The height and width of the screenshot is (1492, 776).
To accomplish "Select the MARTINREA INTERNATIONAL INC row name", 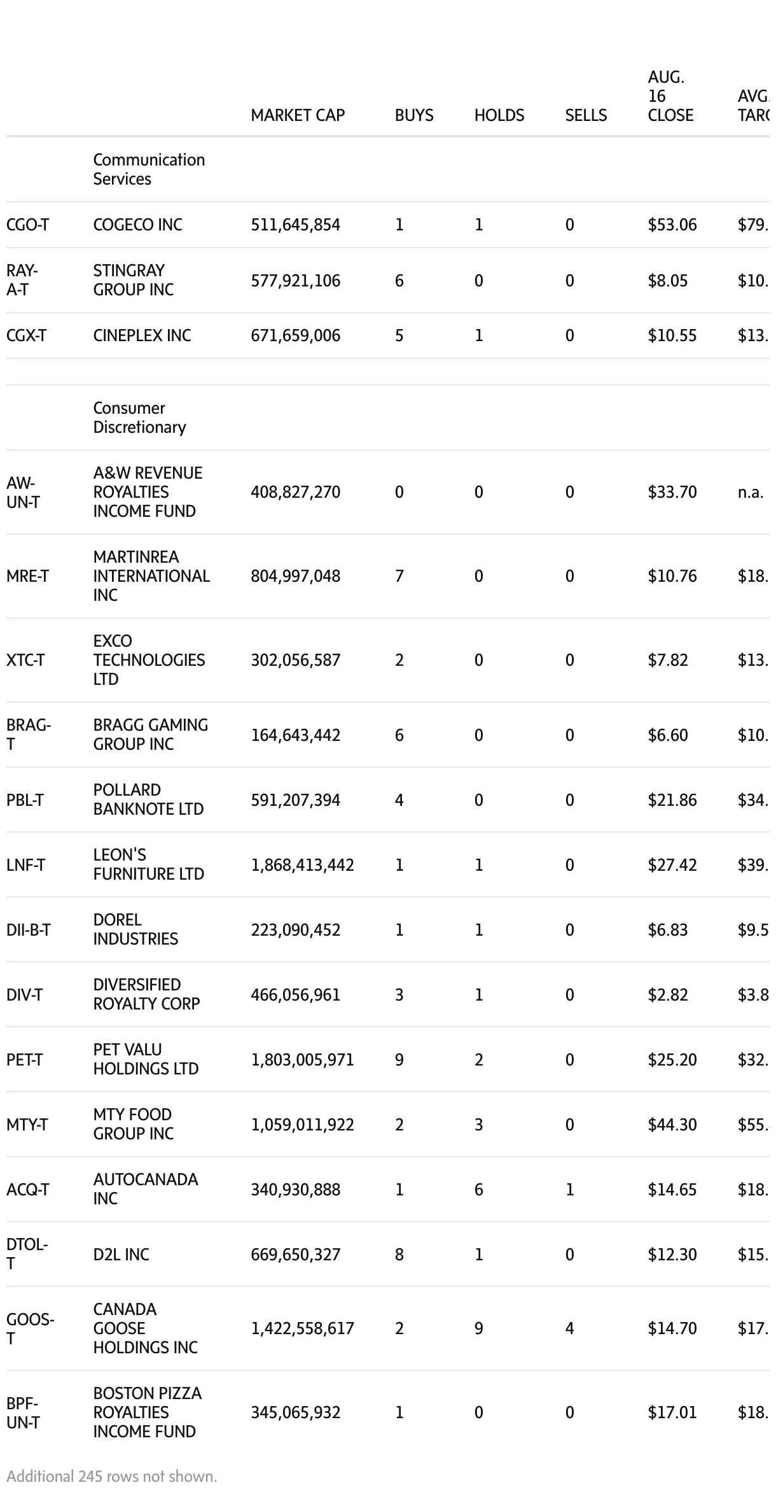I will coord(151,576).
